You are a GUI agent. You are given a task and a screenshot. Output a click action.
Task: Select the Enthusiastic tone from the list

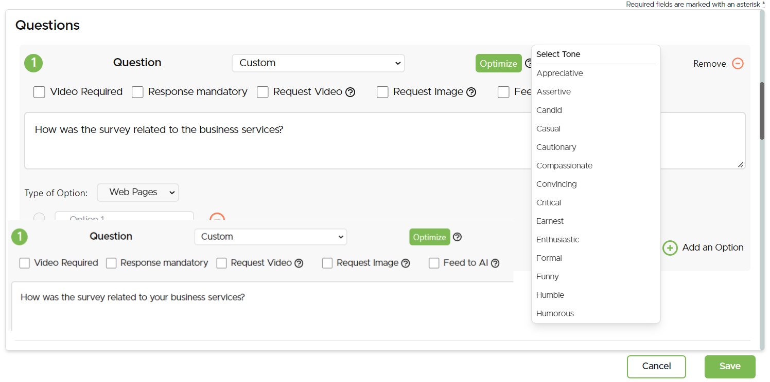tap(557, 240)
